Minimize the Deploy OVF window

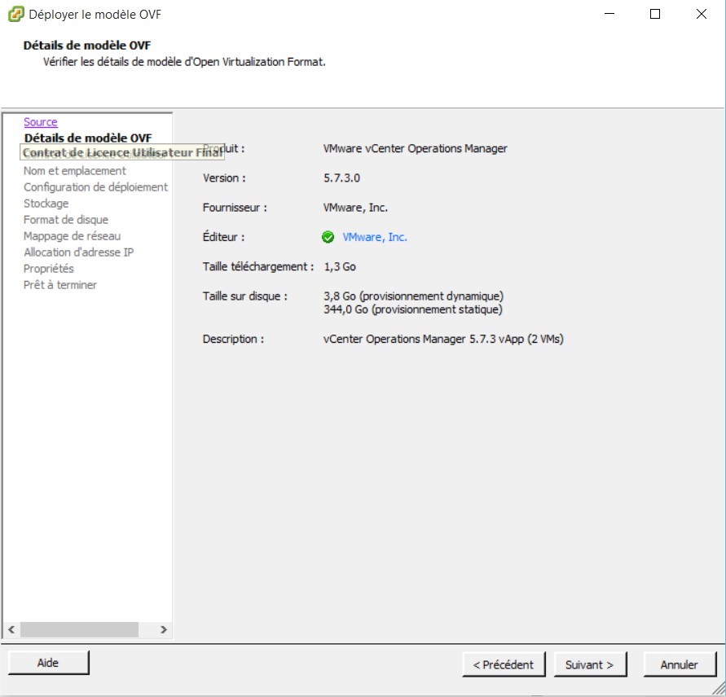coord(609,14)
